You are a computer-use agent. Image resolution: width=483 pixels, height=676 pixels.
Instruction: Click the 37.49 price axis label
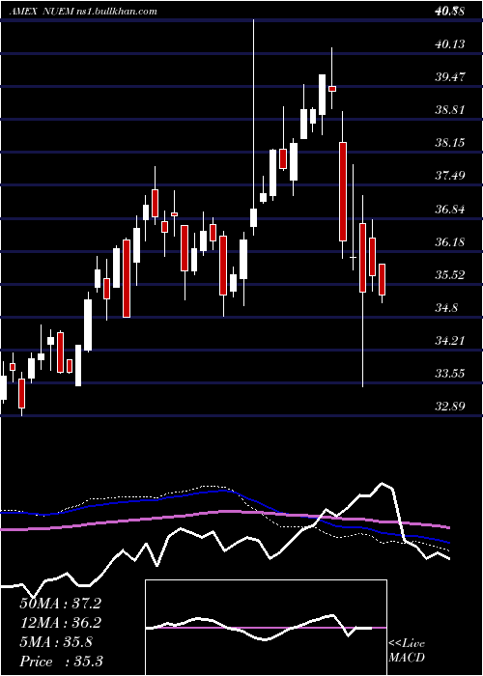click(x=450, y=176)
